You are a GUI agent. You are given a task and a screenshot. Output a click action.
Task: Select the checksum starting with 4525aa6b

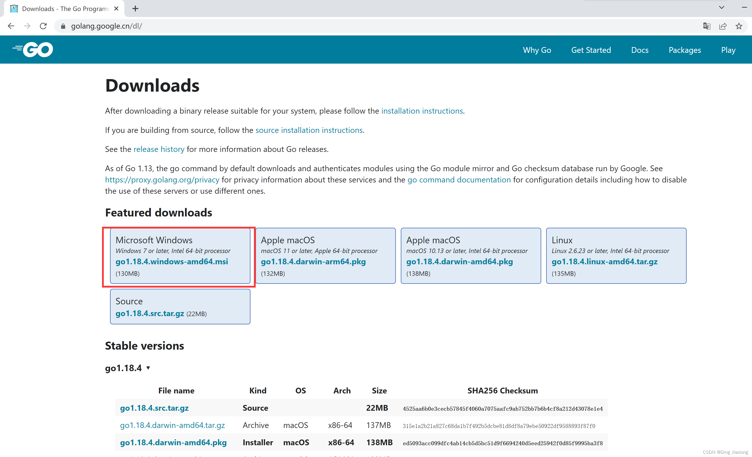coord(502,408)
